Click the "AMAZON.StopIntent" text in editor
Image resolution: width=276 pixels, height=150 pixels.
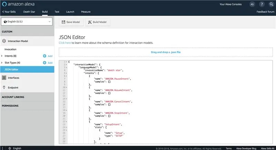coord(117,113)
